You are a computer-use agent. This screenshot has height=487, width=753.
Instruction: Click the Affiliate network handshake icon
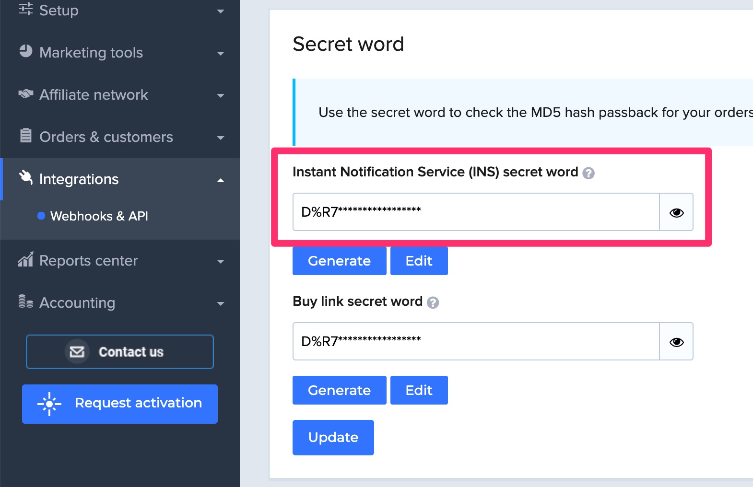(26, 93)
